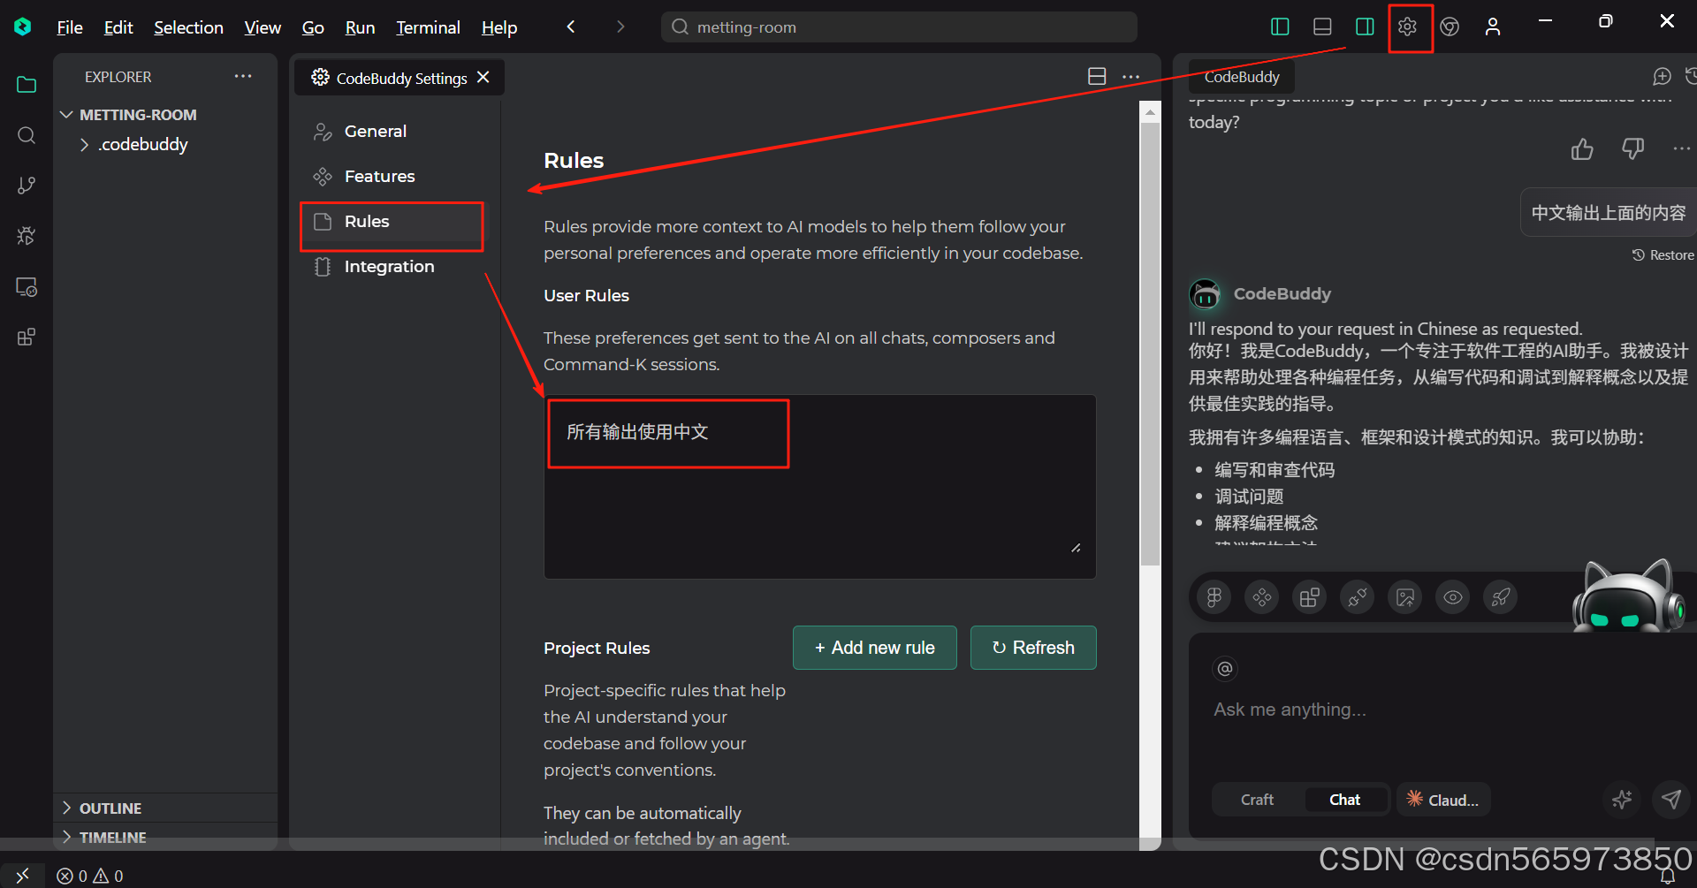Send the message with the paper plane icon
Viewport: 1697px width, 888px height.
1671,800
